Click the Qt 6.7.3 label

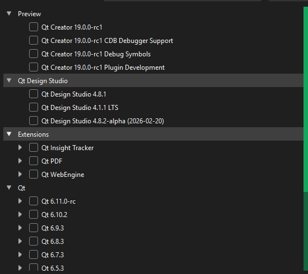tap(53, 255)
